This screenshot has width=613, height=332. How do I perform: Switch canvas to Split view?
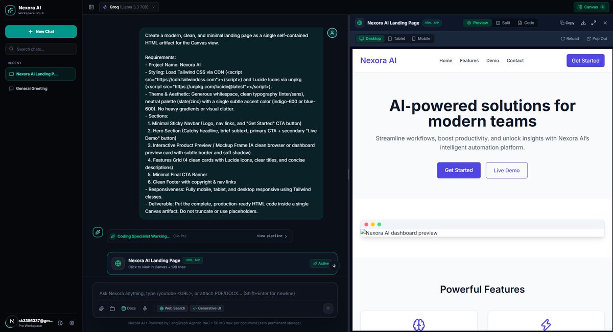click(503, 23)
